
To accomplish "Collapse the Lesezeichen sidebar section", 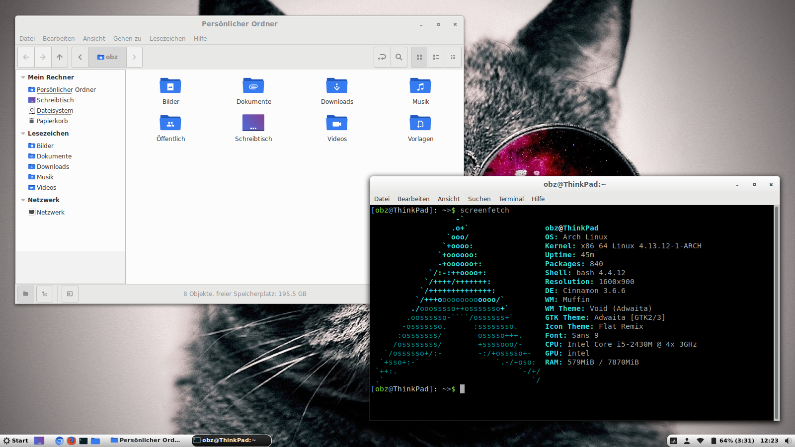I will tap(23, 134).
